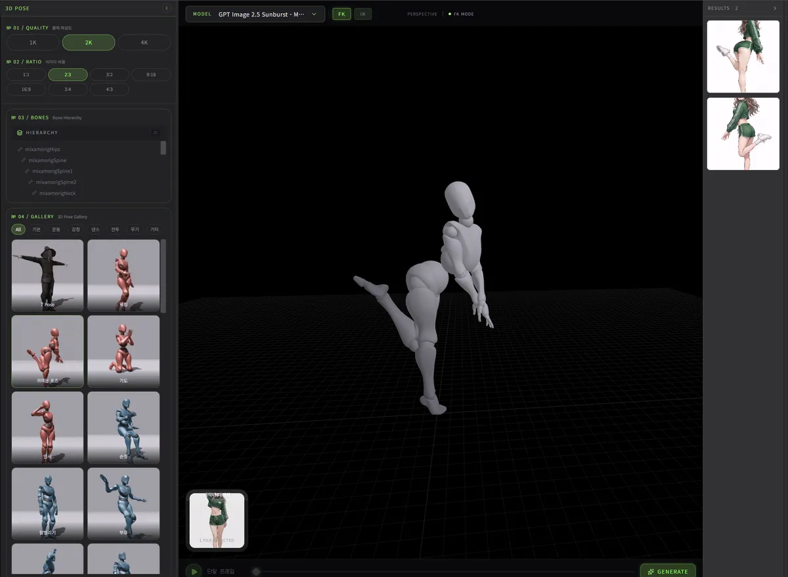Load the 워킹 pose preset

click(x=123, y=276)
